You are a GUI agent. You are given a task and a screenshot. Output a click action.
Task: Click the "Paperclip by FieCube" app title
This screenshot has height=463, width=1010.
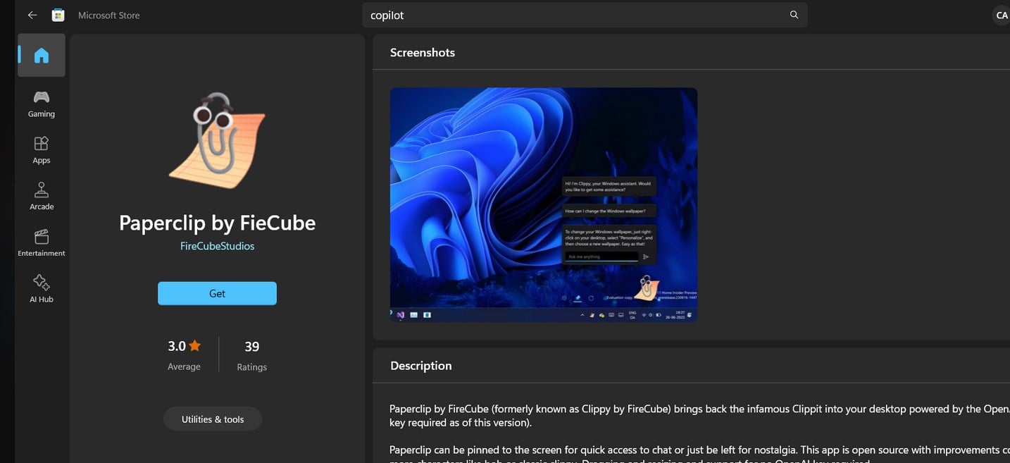[x=217, y=223]
